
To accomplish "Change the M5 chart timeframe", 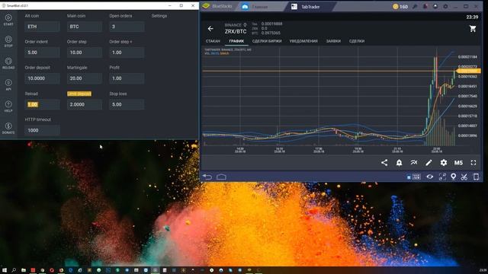I will click(x=458, y=162).
